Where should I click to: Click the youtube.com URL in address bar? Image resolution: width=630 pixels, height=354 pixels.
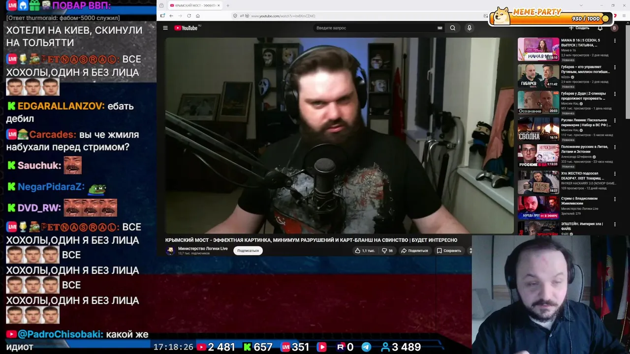(283, 16)
